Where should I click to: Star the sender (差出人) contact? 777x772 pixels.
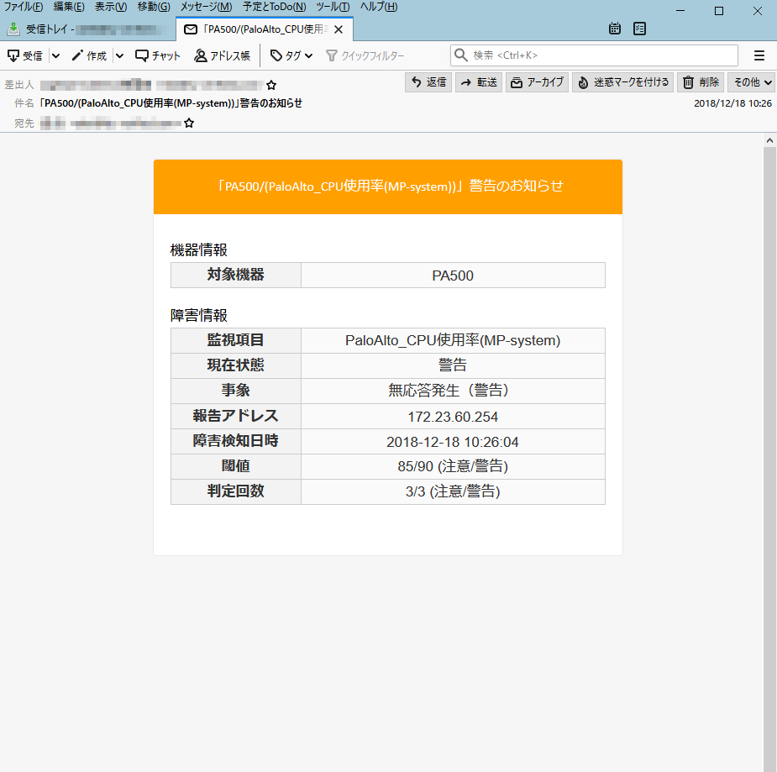click(x=271, y=85)
